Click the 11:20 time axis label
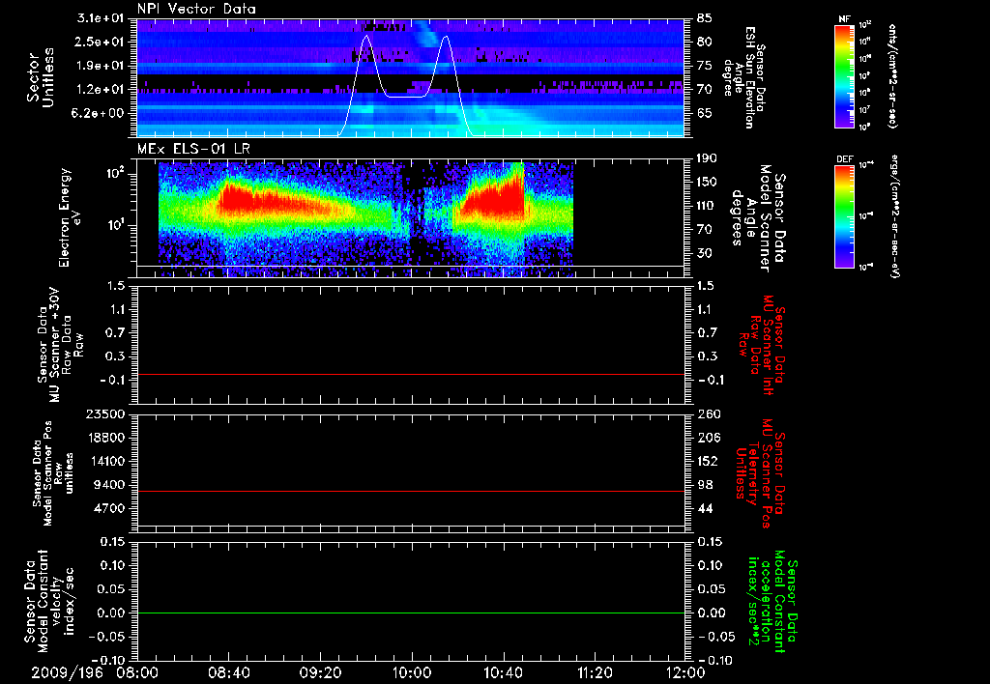Screen dimensions: 990x684 click(595, 672)
